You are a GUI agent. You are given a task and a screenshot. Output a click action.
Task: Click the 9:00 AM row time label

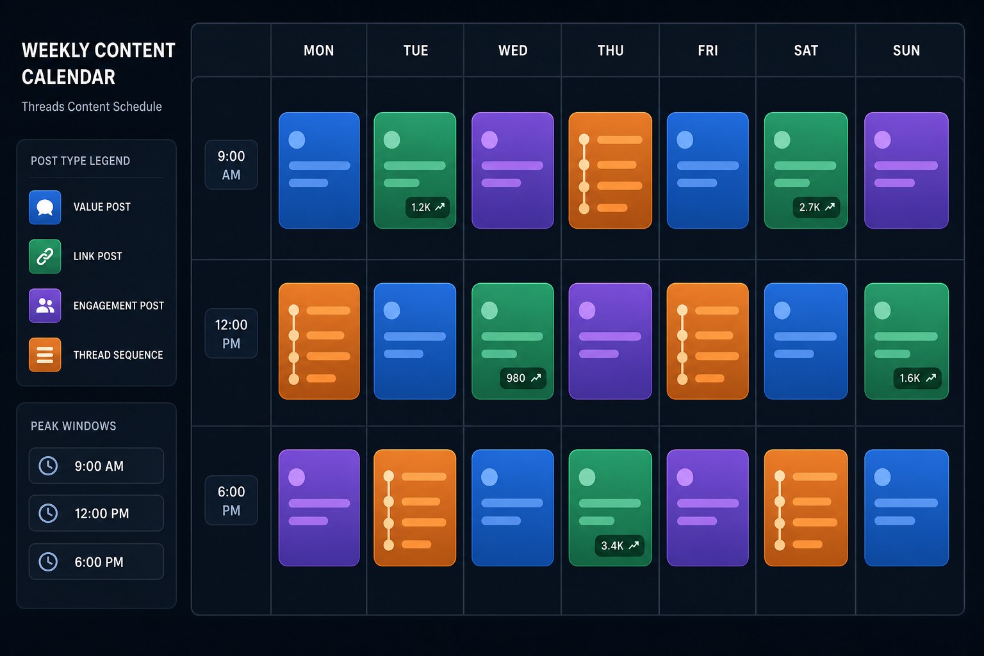(231, 165)
